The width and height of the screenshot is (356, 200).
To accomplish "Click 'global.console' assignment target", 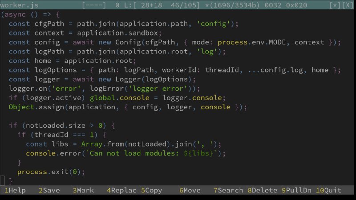I will [x=119, y=98].
